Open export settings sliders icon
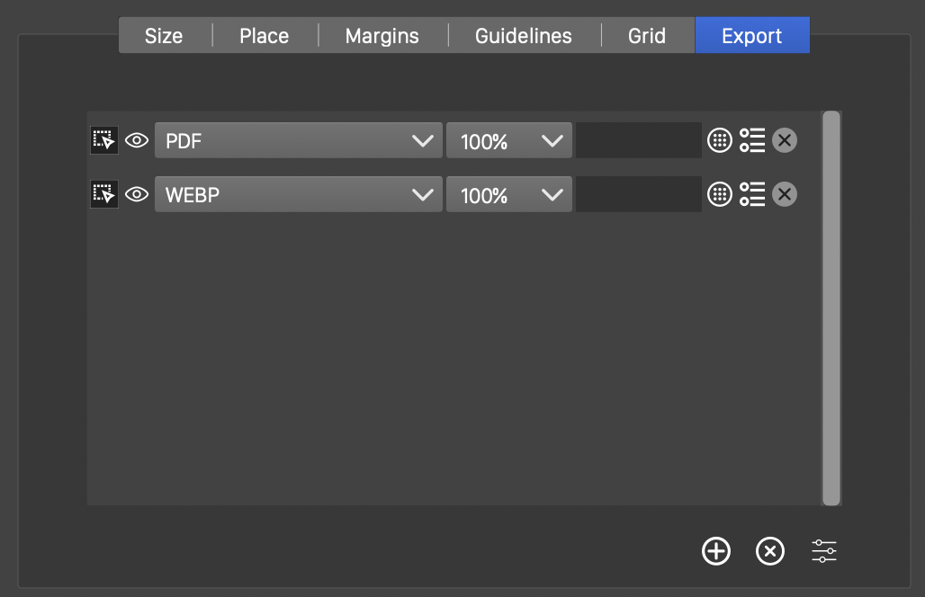The width and height of the screenshot is (925, 597). point(824,551)
